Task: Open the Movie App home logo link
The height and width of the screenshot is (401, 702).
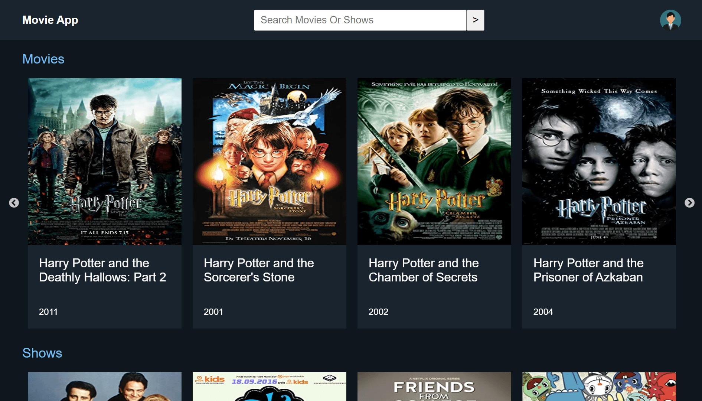Action: tap(50, 20)
